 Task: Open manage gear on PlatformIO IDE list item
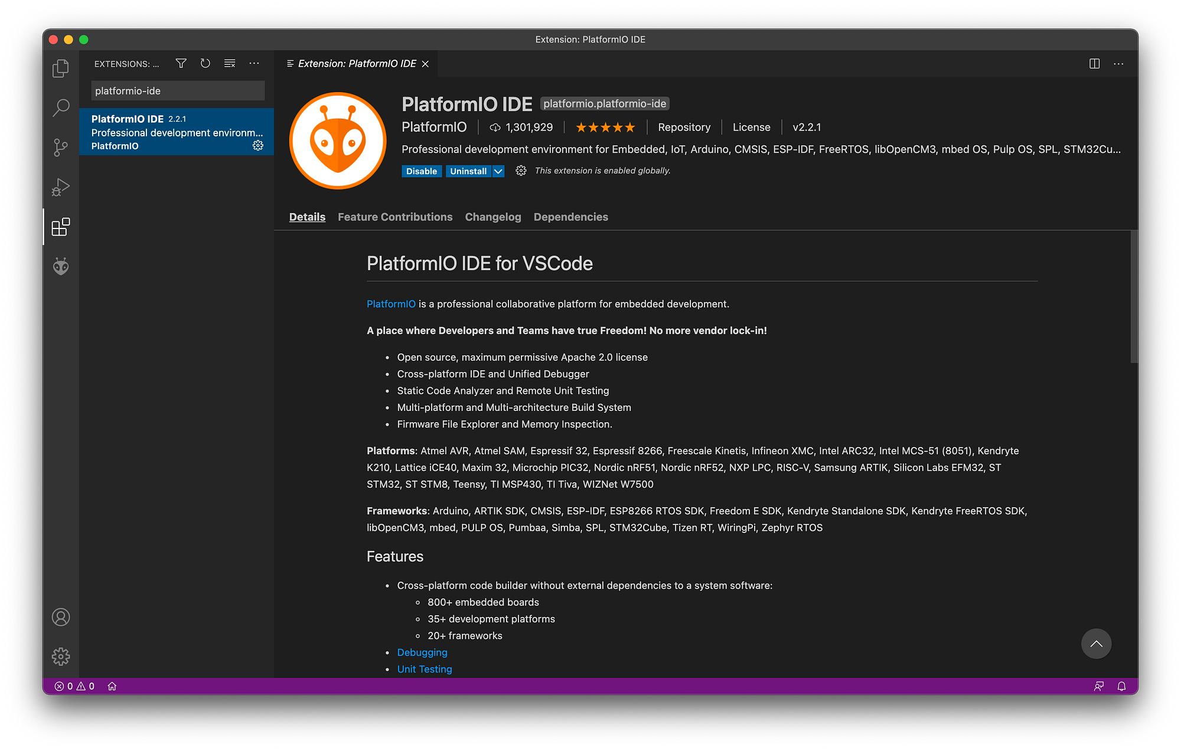click(x=258, y=145)
